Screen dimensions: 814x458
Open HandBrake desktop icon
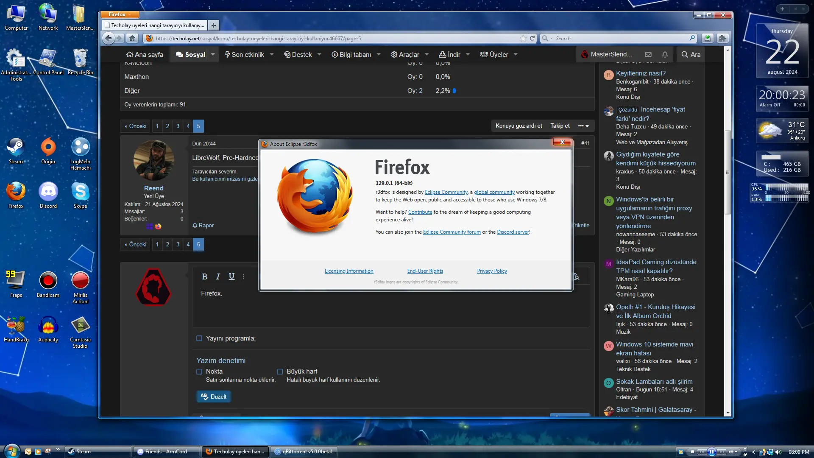16,329
